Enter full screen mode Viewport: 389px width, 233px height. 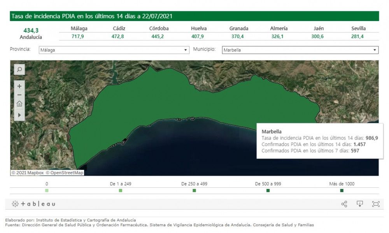(376, 204)
